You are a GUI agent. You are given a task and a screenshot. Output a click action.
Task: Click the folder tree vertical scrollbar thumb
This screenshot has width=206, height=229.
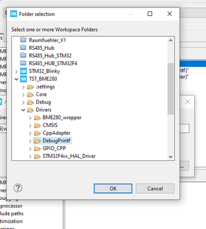pos(171,89)
